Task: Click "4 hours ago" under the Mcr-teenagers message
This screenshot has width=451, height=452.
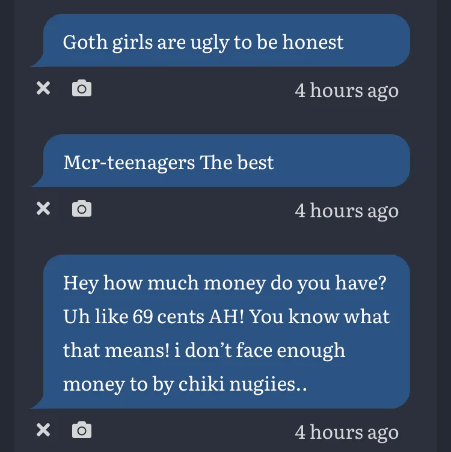Action: (346, 211)
